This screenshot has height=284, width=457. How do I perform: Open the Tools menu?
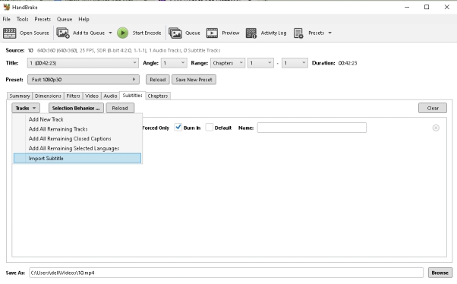pyautogui.click(x=23, y=19)
